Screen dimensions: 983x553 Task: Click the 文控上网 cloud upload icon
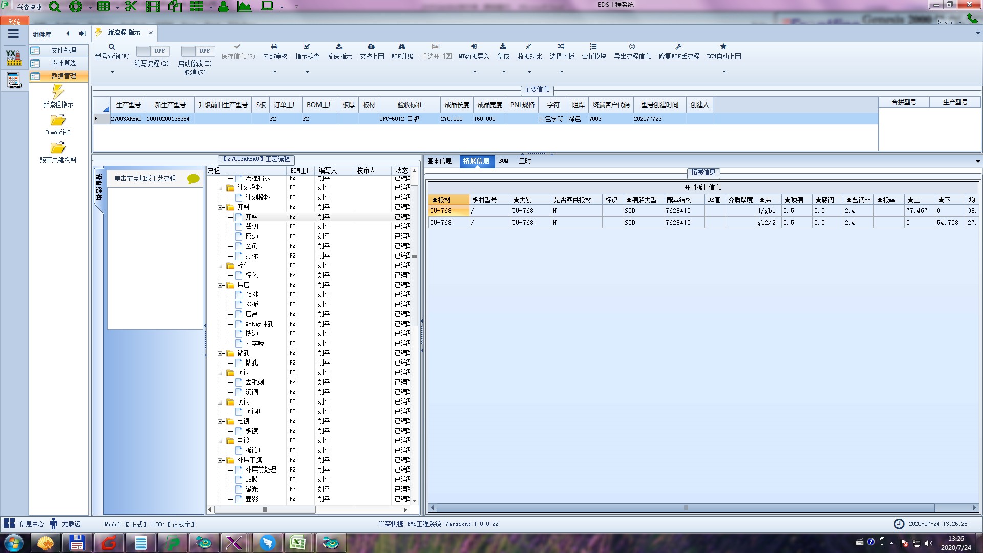click(x=371, y=47)
